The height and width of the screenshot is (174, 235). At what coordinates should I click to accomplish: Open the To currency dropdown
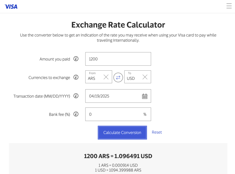click(133, 77)
